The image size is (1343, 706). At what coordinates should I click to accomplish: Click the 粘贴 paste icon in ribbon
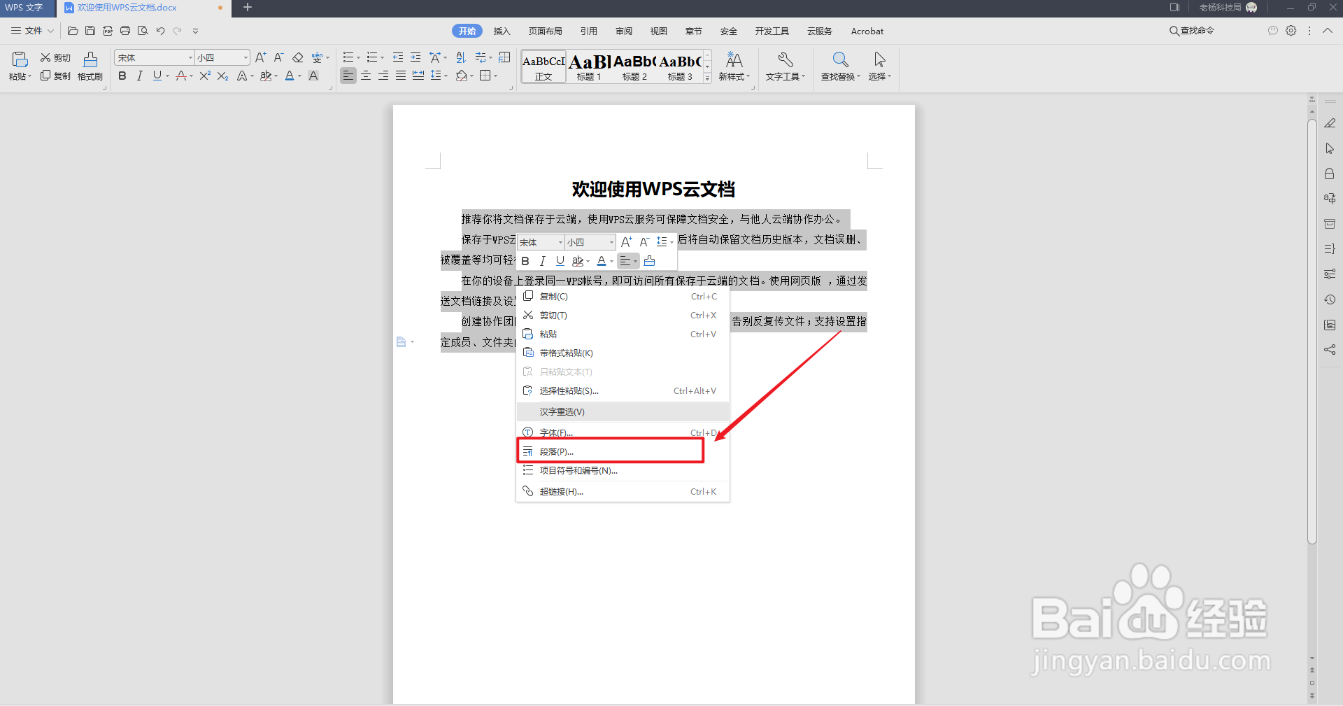20,59
